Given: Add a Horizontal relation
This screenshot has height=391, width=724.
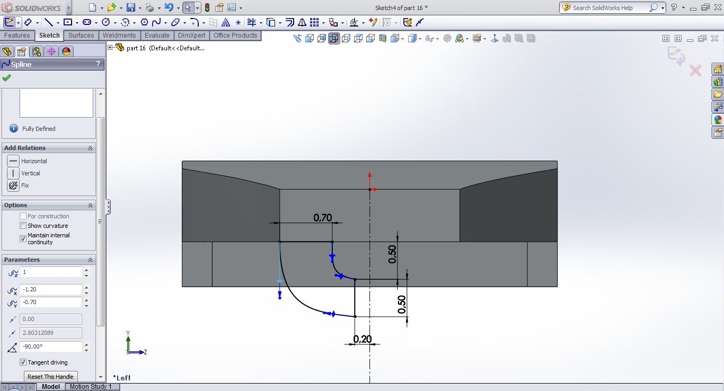Looking at the screenshot, I should [x=13, y=161].
